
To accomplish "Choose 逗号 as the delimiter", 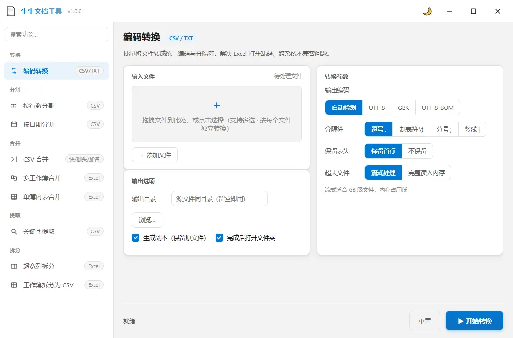I will (x=378, y=129).
